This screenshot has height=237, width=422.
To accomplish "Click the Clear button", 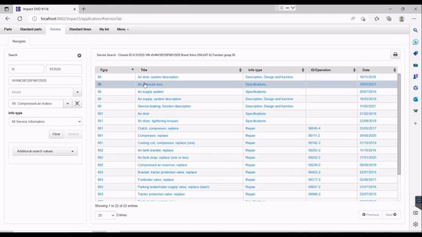I will [56, 134].
